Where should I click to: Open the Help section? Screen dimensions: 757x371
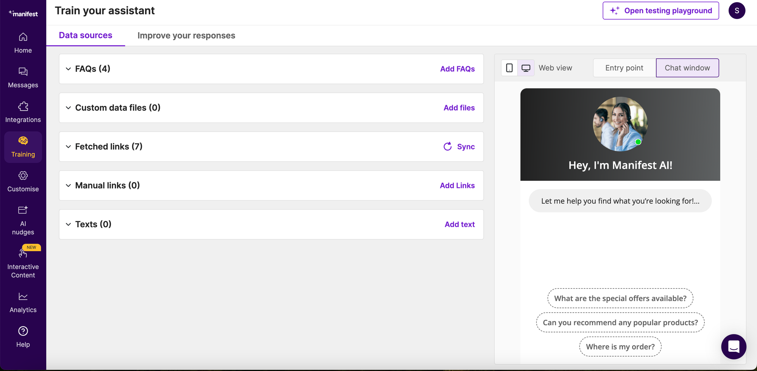23,336
